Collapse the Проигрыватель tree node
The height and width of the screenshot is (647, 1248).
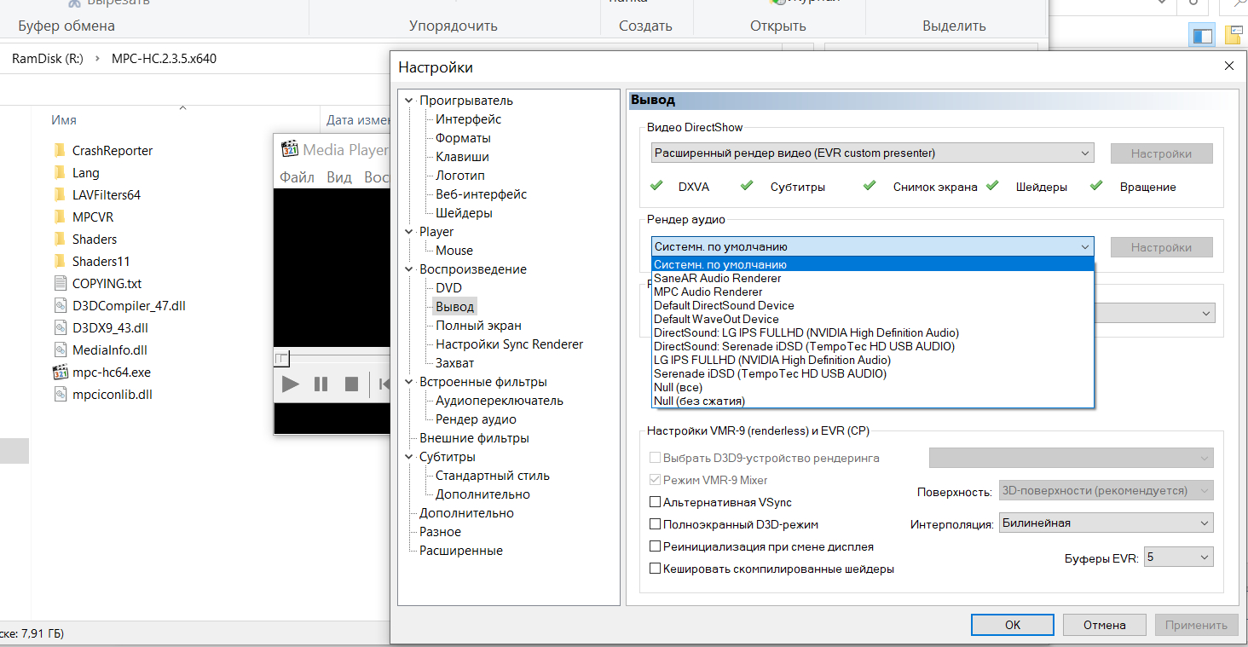tap(410, 101)
